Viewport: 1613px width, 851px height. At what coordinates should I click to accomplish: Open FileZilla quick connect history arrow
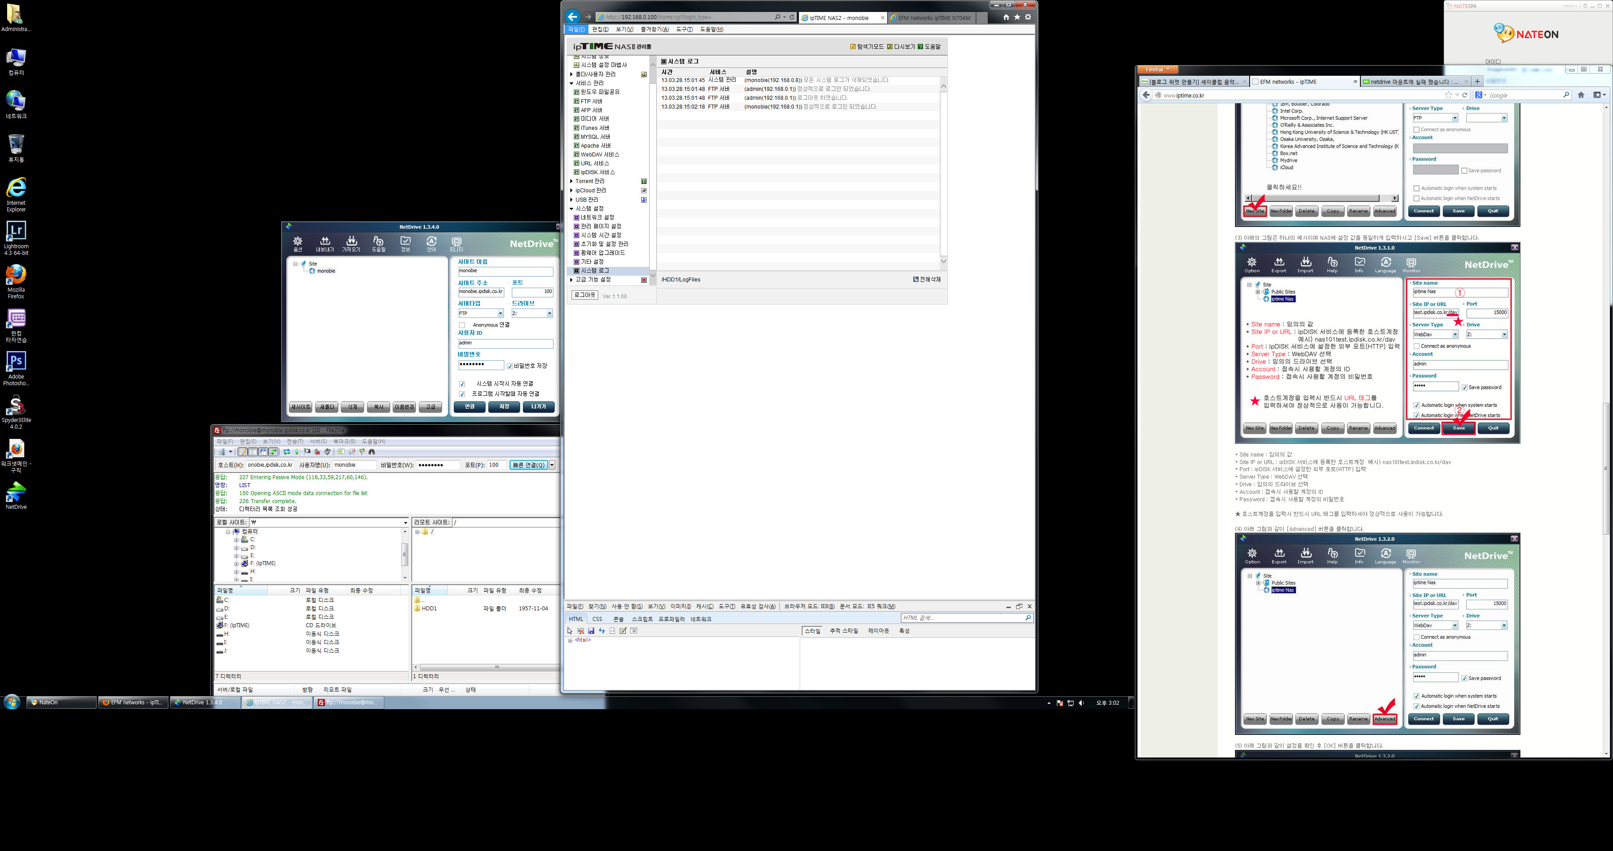(552, 465)
